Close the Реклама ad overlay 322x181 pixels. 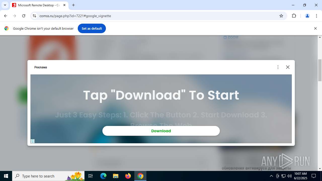tap(288, 67)
